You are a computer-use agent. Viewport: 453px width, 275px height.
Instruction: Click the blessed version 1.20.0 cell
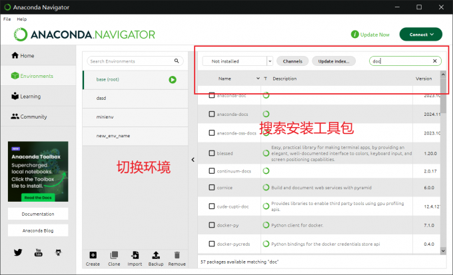[x=430, y=153]
